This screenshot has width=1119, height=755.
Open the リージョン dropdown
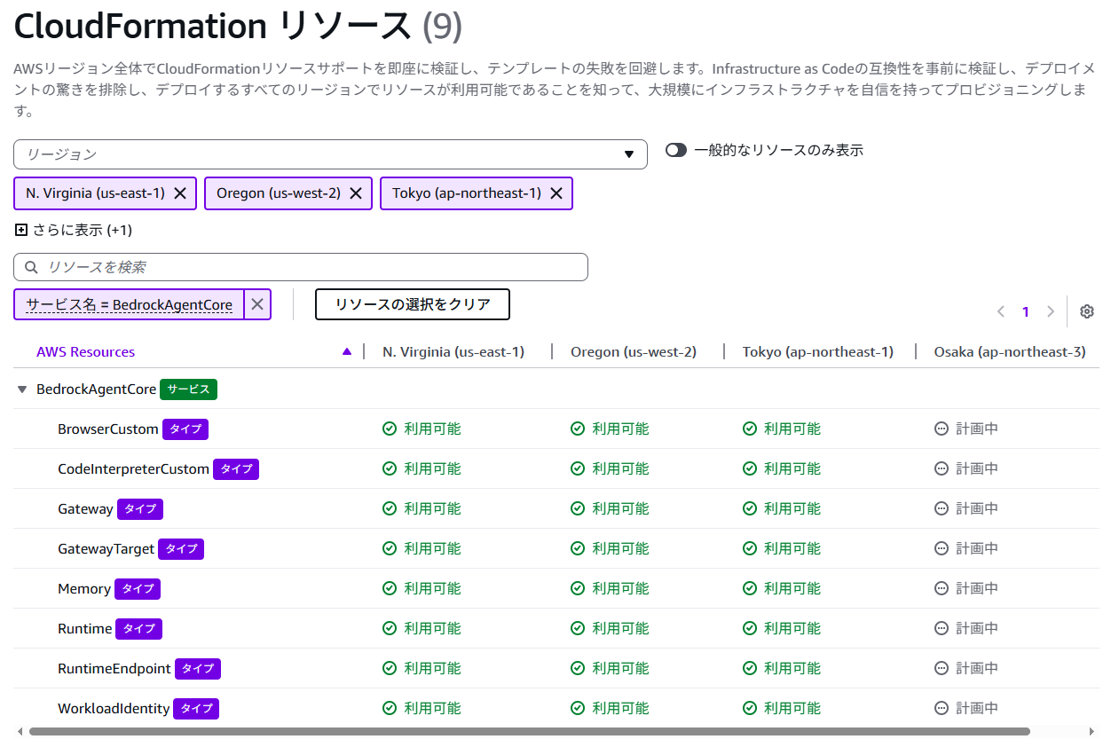[330, 154]
